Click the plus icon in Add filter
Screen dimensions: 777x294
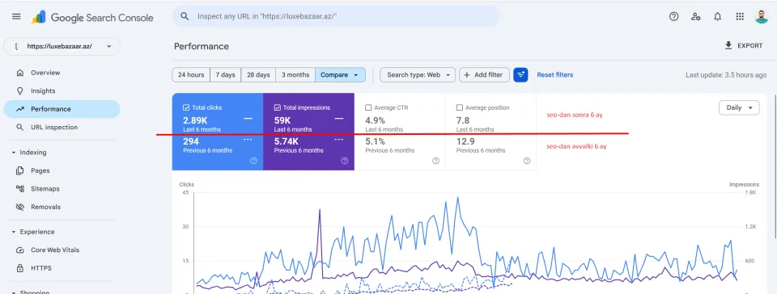pyautogui.click(x=467, y=74)
